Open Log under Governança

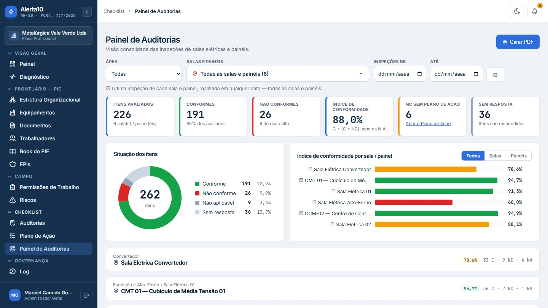point(48,271)
